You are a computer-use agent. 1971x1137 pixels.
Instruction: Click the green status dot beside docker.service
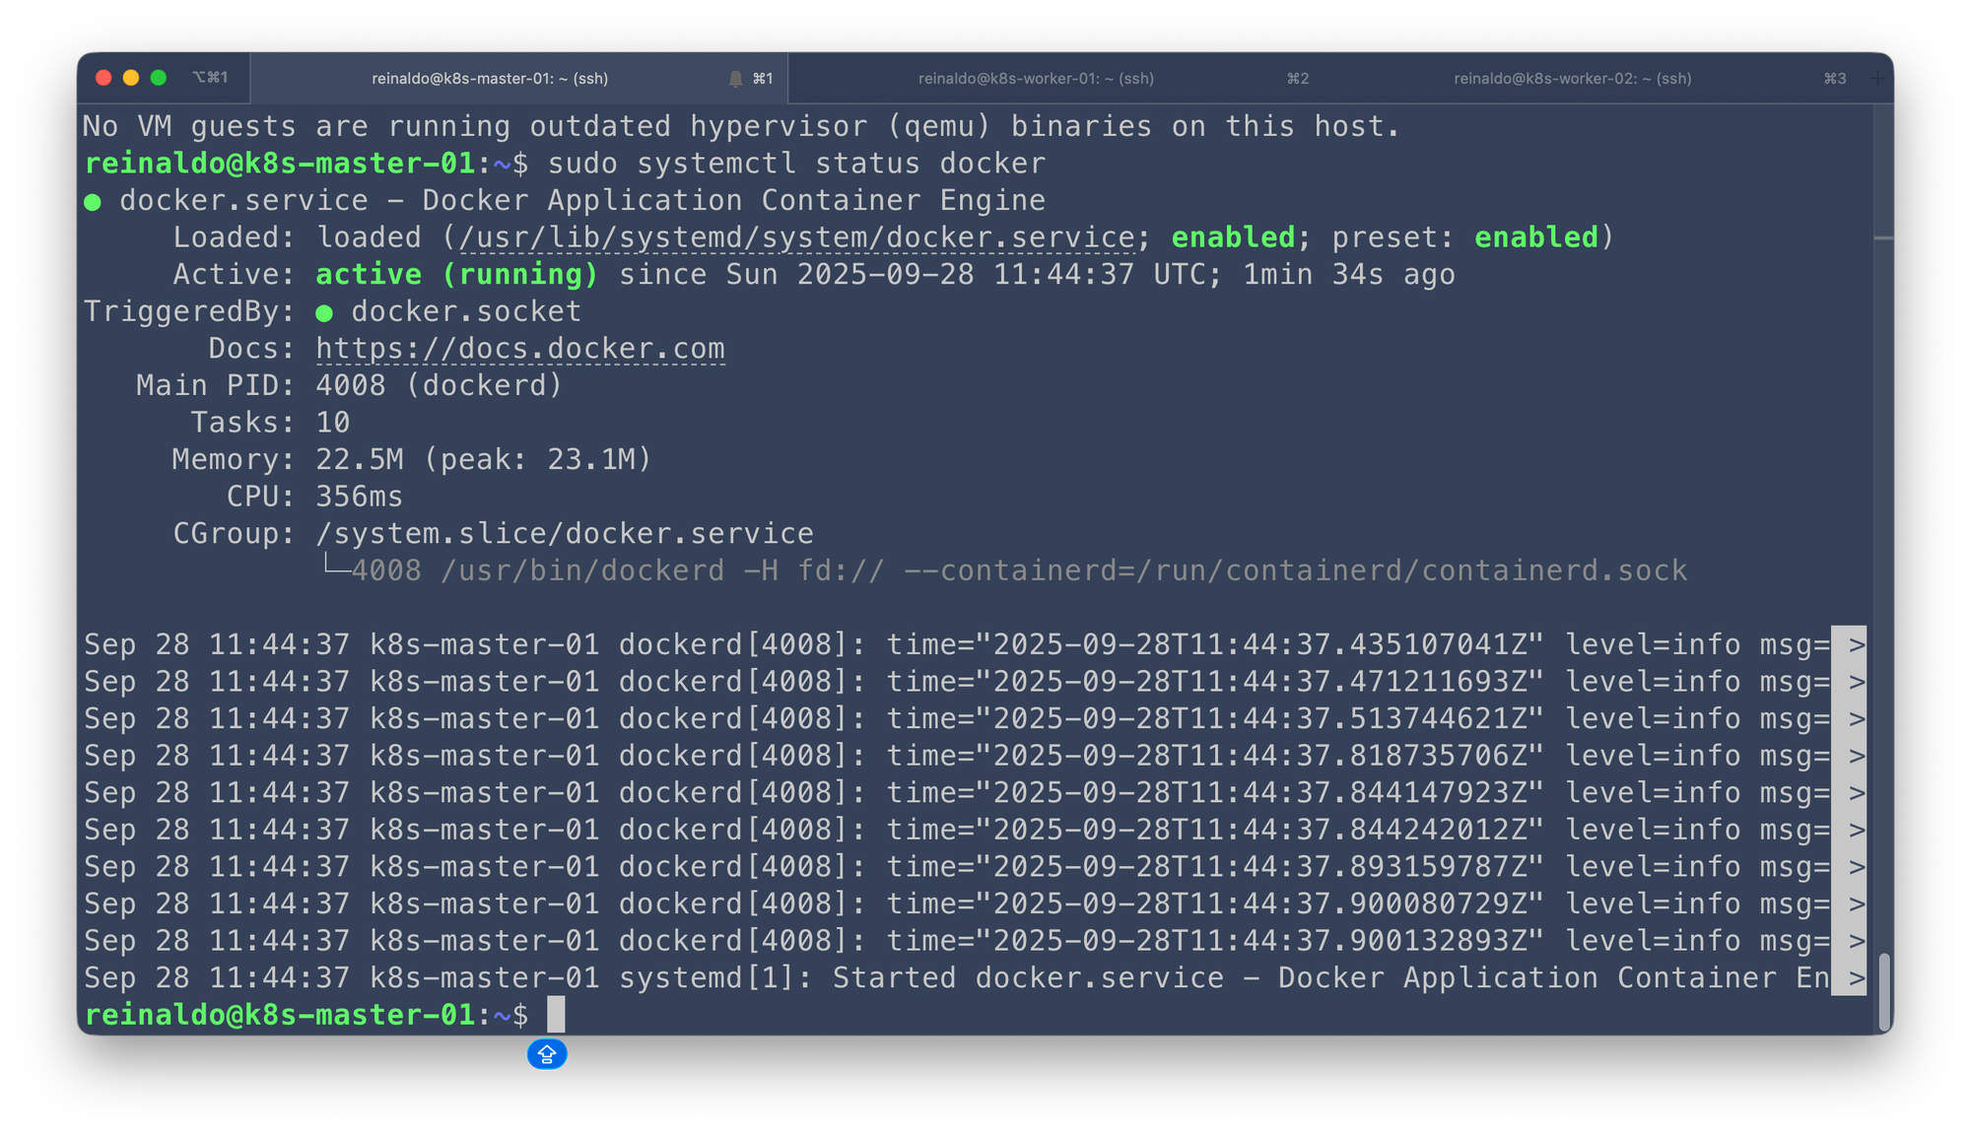(93, 202)
